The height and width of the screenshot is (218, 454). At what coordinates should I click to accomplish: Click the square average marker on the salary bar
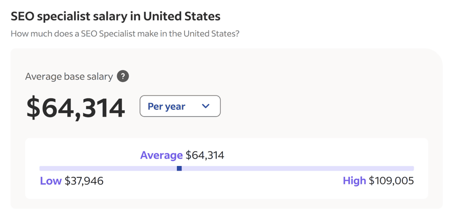point(179,168)
